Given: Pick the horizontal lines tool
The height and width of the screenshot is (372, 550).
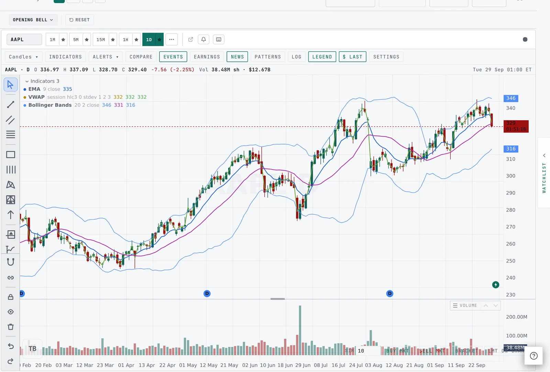Looking at the screenshot, I should [11, 135].
